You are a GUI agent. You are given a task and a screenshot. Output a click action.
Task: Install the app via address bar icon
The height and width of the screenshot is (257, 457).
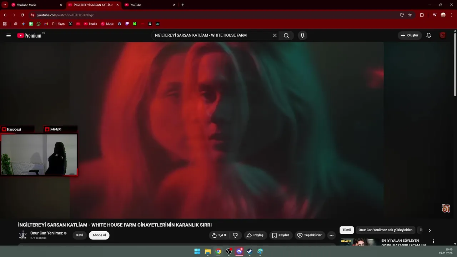pos(402,15)
